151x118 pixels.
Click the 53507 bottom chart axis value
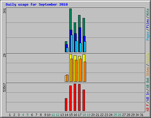click(4, 88)
